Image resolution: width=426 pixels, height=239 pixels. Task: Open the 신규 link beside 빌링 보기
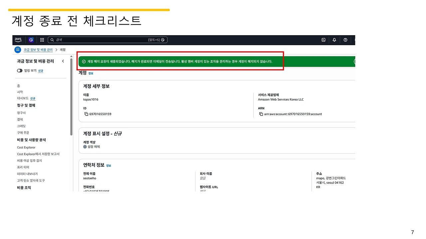(41, 71)
